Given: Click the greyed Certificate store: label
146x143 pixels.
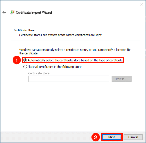Looking at the screenshot, I should (39, 73).
